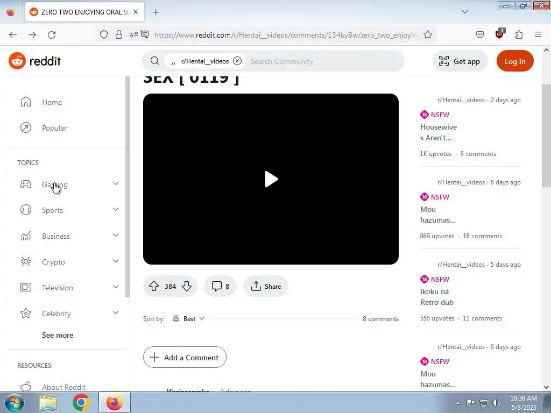Click the Crypto topic icon

[26, 262]
